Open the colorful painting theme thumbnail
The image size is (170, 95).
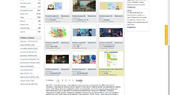pos(57,32)
